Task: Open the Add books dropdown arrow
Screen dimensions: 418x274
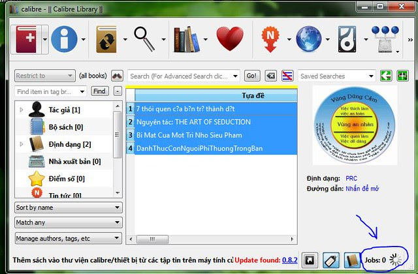Action: 45,39
